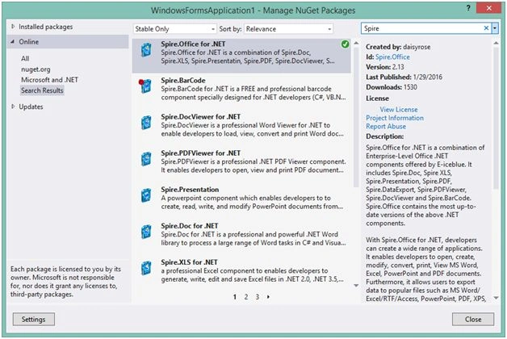The height and width of the screenshot is (339, 507).
Task: Click the Spire.DocViewer for .NET package icon
Action: pos(146,123)
